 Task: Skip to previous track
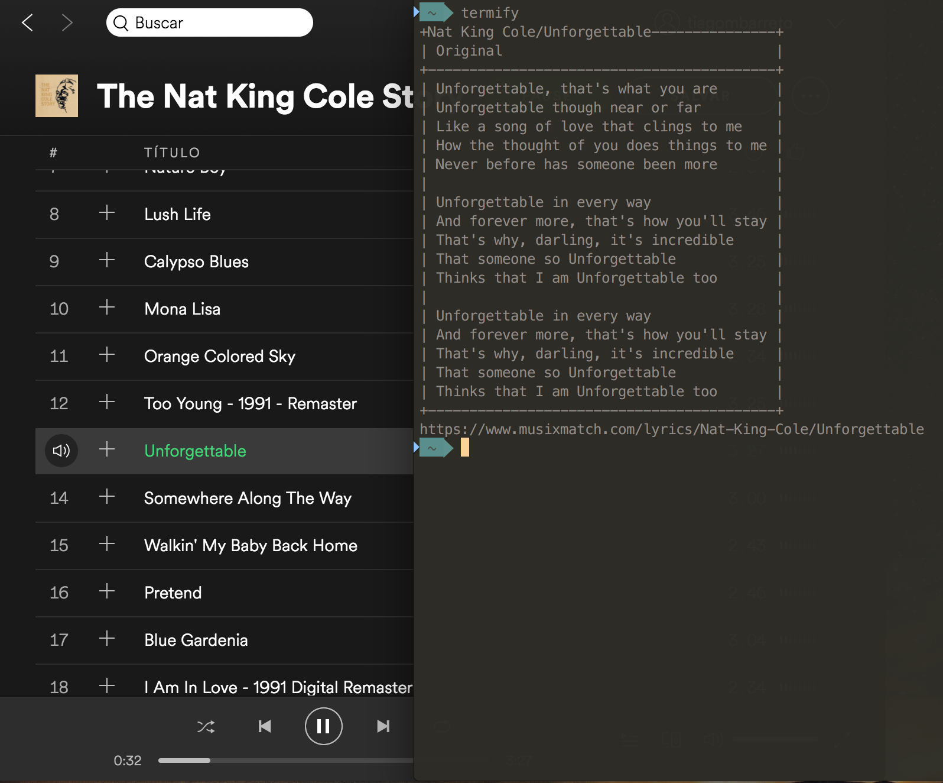tap(265, 726)
